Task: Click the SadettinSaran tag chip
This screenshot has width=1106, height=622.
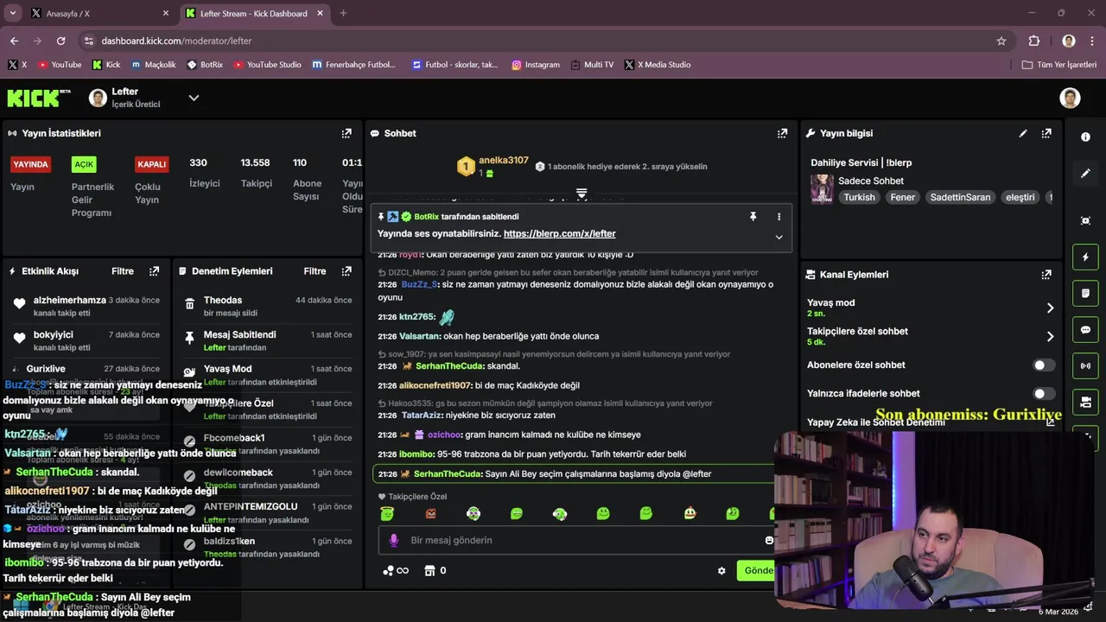Action: pyautogui.click(x=960, y=197)
